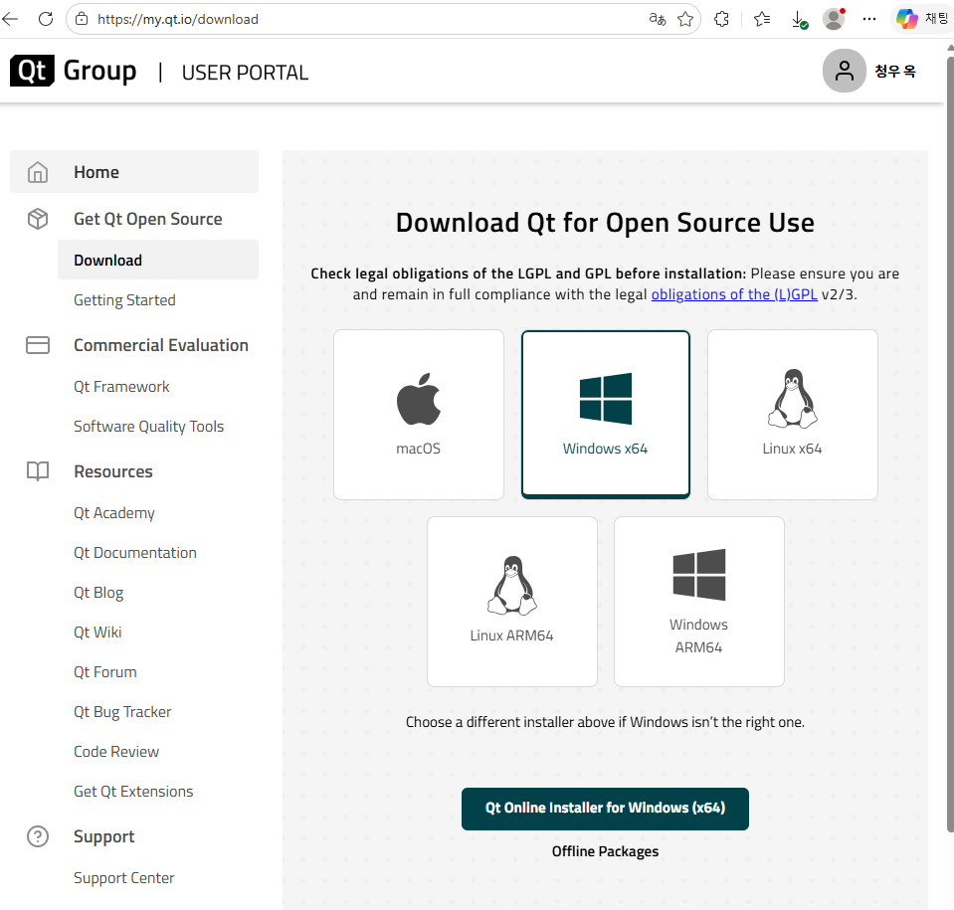Open Qt Documentation in the sidebar
The width and height of the screenshot is (954, 910).
click(x=135, y=552)
